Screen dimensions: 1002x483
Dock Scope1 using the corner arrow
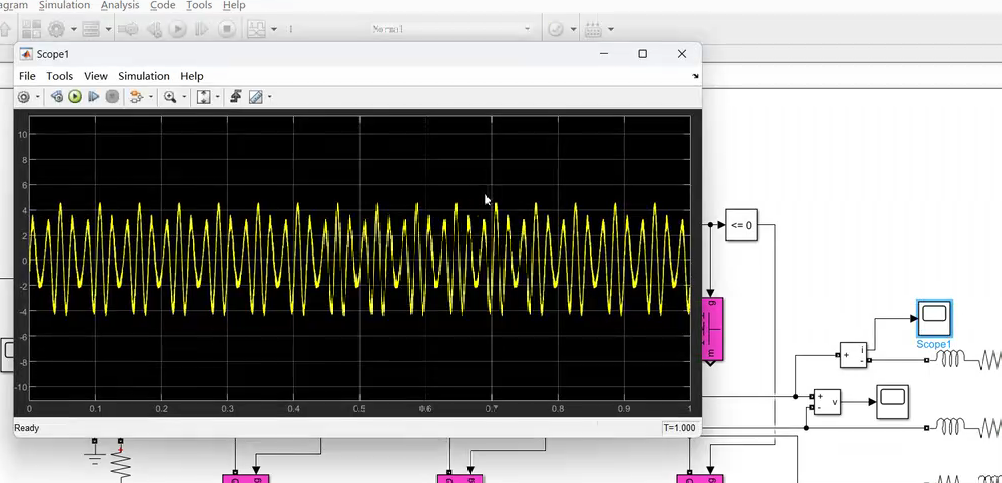(x=695, y=76)
